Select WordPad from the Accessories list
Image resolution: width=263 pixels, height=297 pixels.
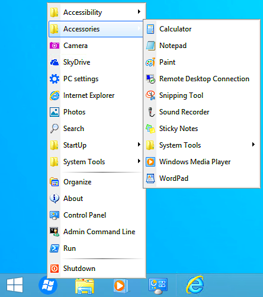[201, 178]
